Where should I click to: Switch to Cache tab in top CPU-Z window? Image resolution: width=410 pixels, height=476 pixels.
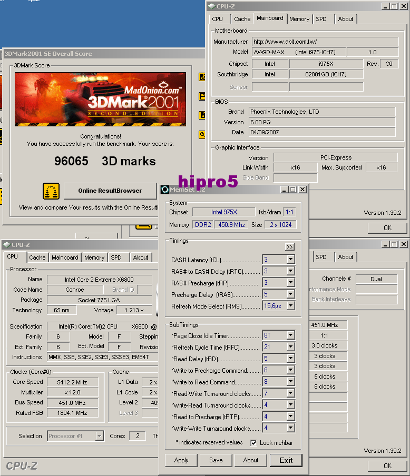[242, 19]
